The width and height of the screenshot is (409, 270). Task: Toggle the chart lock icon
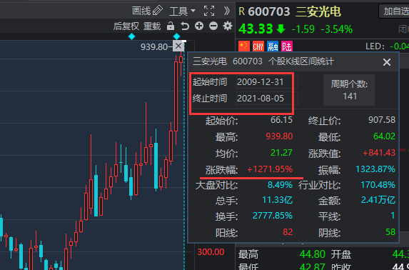[171, 26]
